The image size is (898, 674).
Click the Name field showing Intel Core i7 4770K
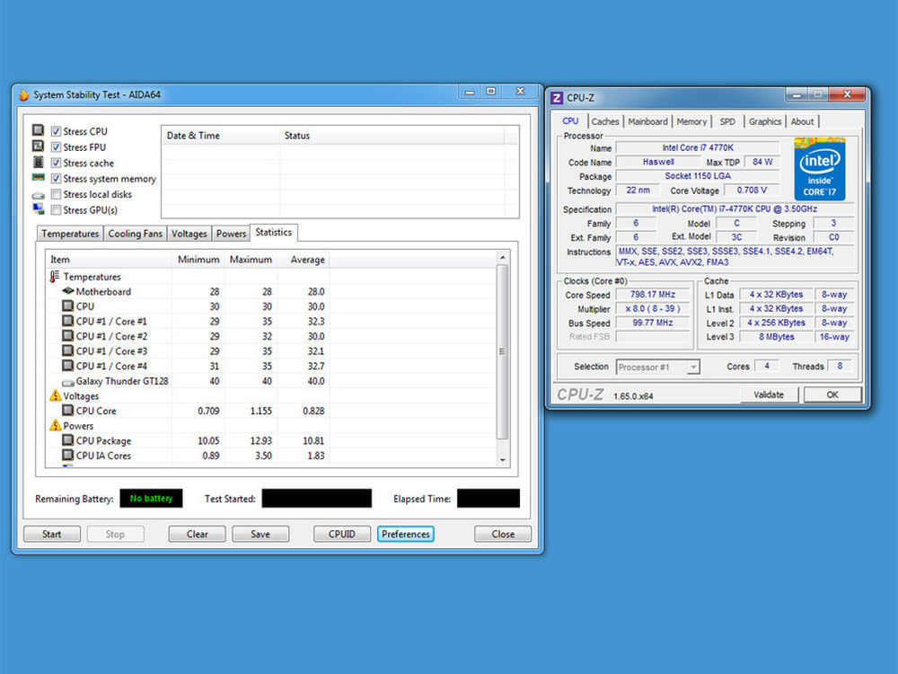tap(697, 148)
